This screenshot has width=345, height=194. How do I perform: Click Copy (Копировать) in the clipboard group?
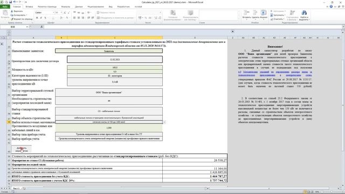pyautogui.click(x=18, y=15)
